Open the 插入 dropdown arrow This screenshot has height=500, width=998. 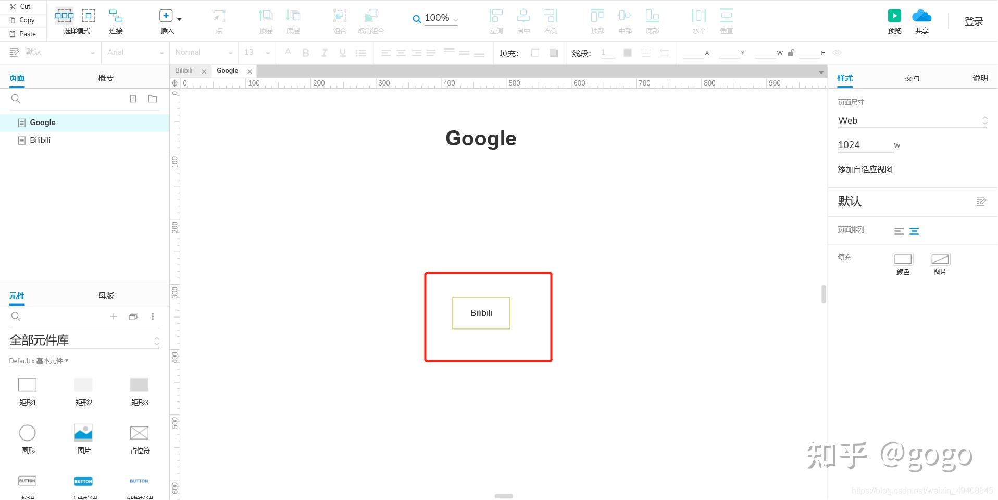(x=180, y=19)
